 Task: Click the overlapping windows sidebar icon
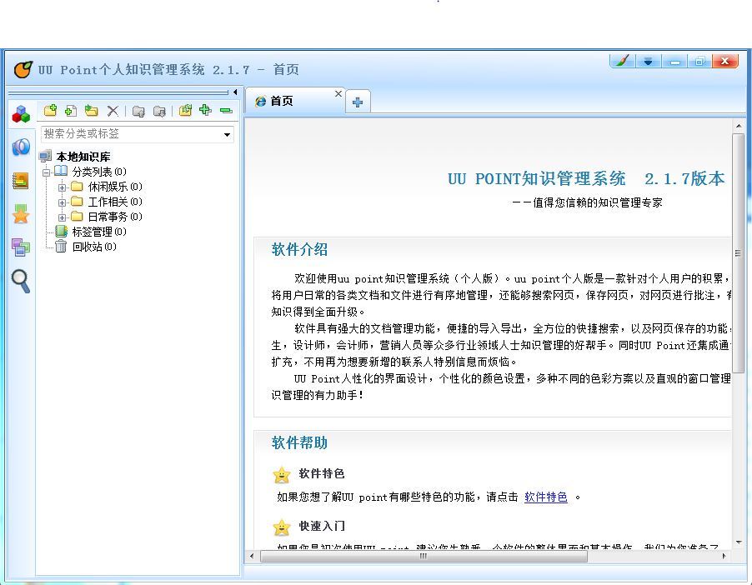pyautogui.click(x=21, y=247)
